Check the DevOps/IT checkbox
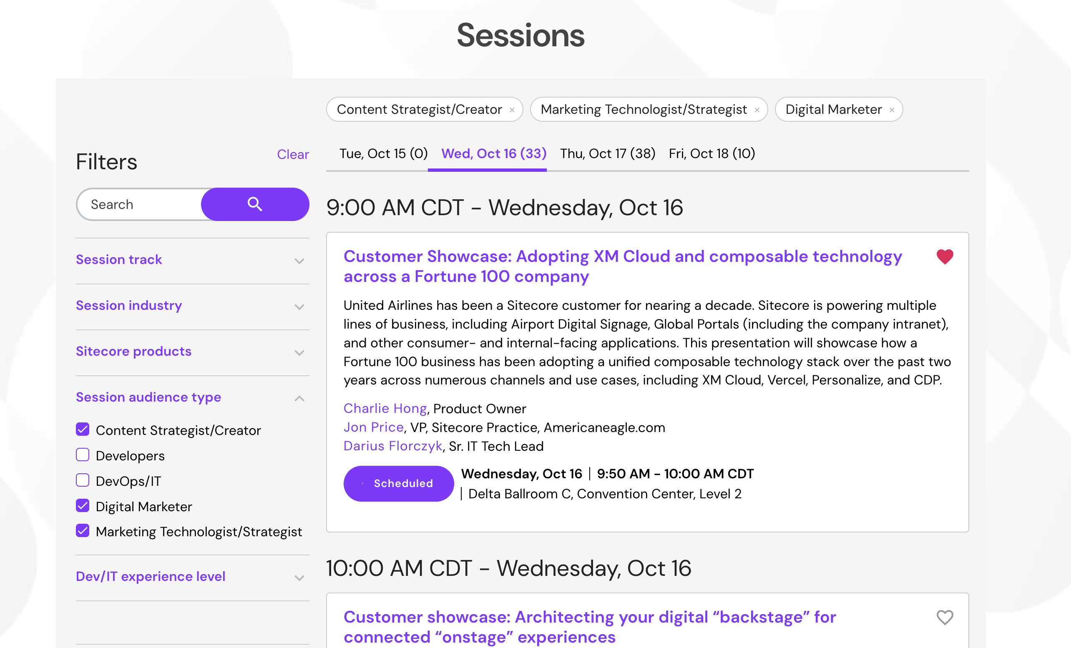Image resolution: width=1071 pixels, height=648 pixels. [83, 480]
